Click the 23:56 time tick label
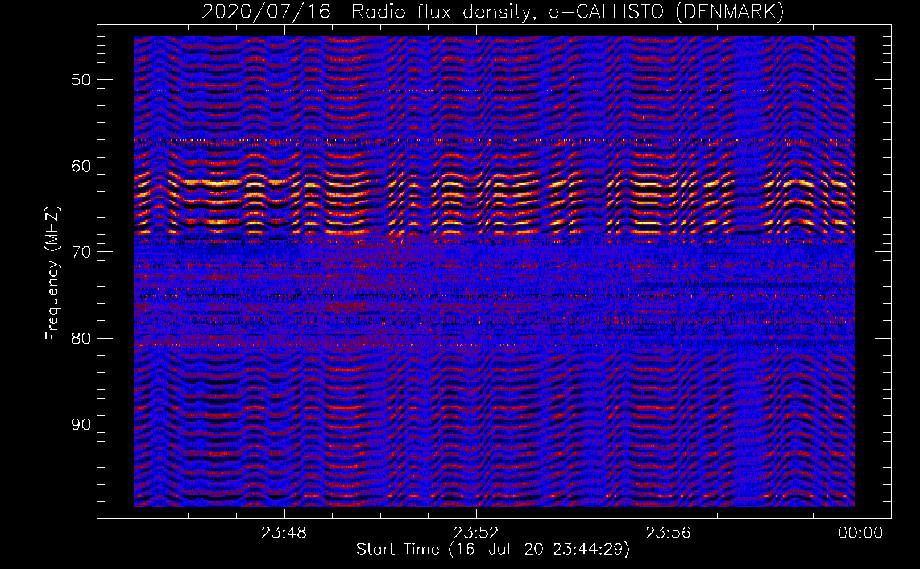This screenshot has height=569, width=920. (668, 533)
